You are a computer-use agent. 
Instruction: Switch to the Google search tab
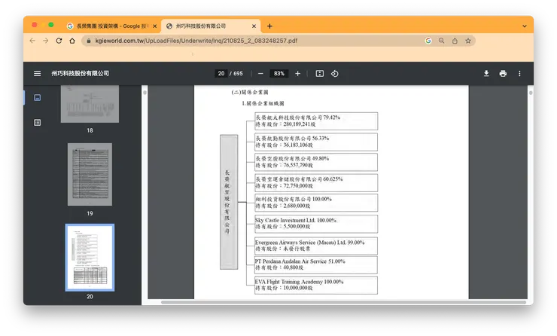[x=111, y=26]
